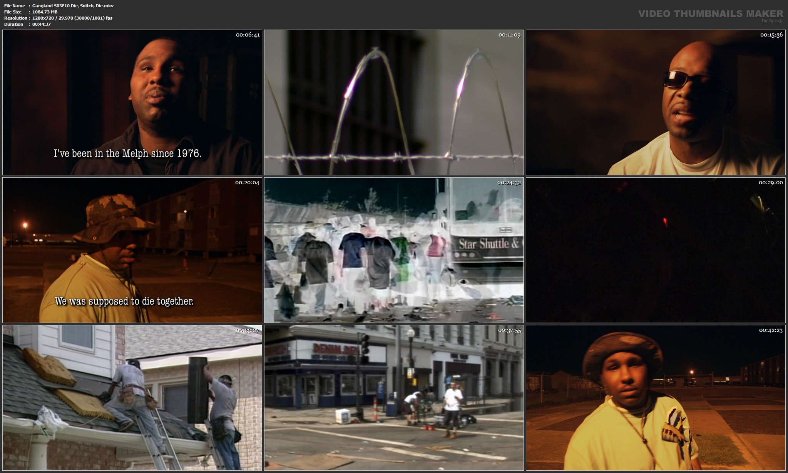
Task: Click the subtitle text 'We was supposed to die together'
Action: 125,302
